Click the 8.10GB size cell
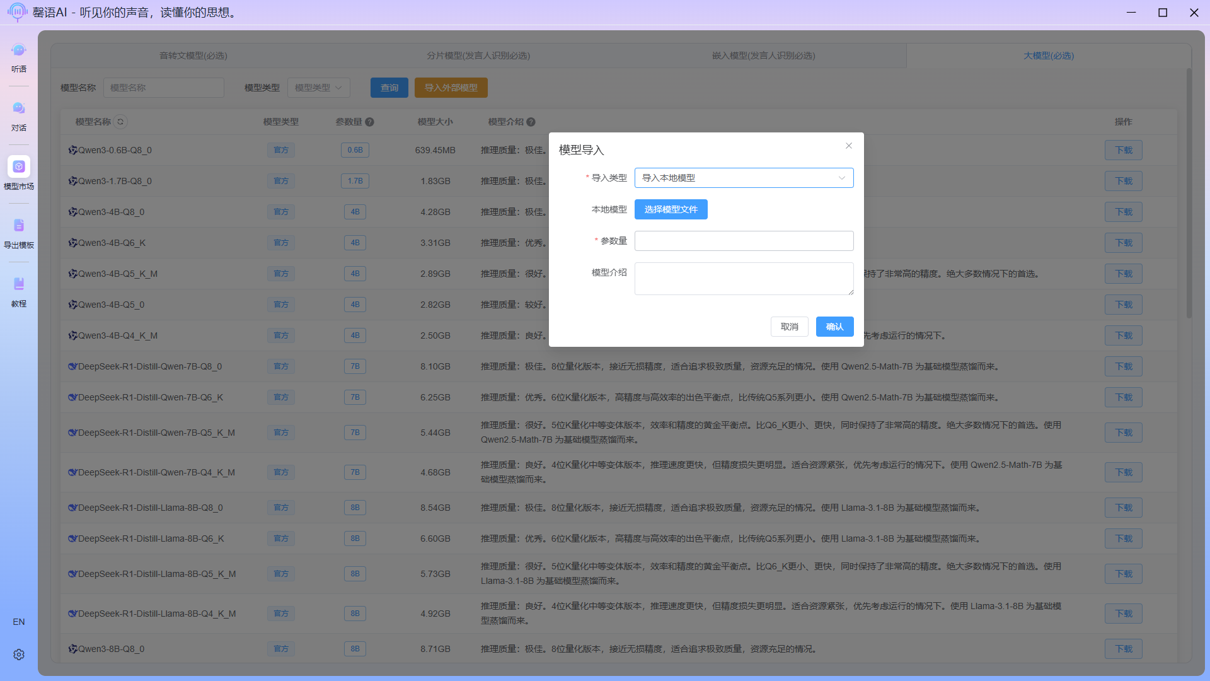 [x=435, y=366]
